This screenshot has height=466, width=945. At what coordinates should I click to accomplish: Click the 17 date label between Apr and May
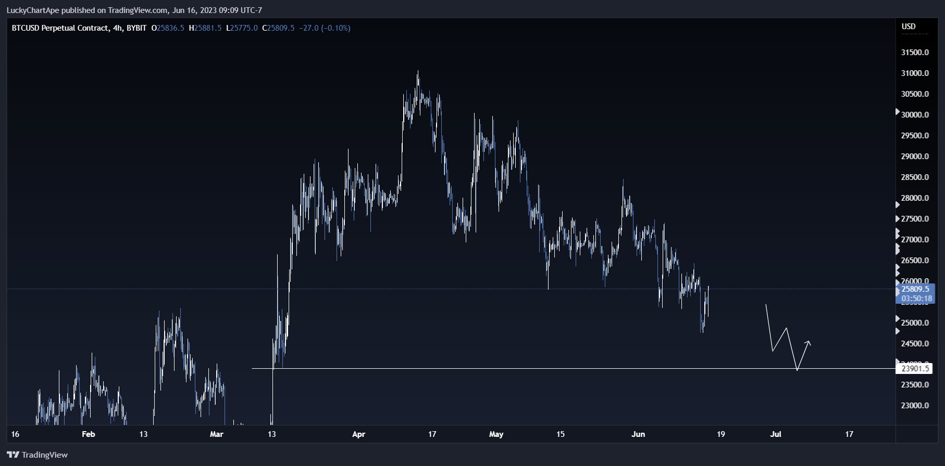click(432, 434)
